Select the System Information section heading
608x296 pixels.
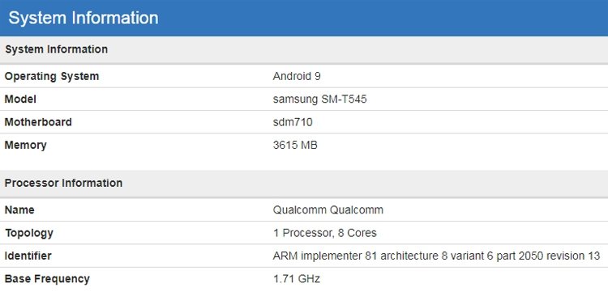(x=56, y=49)
